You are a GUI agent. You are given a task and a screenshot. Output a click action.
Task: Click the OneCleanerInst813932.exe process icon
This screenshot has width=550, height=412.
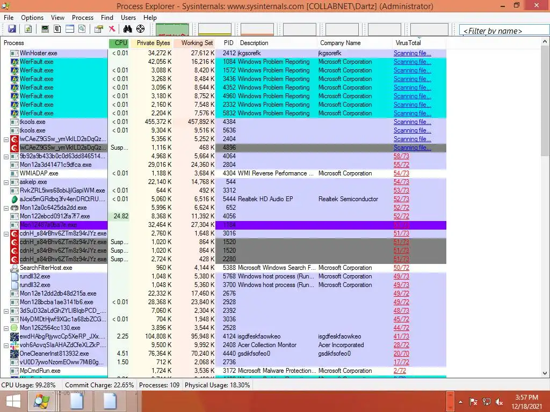point(15,354)
